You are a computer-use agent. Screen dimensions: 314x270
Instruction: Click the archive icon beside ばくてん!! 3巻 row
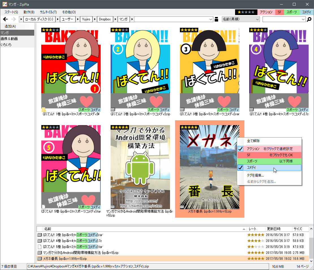(39, 234)
